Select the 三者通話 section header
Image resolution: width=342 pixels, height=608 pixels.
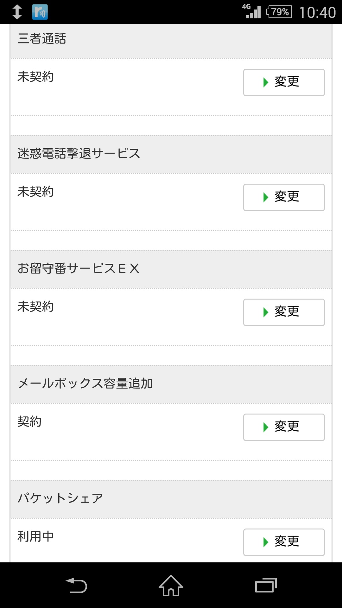pos(42,39)
